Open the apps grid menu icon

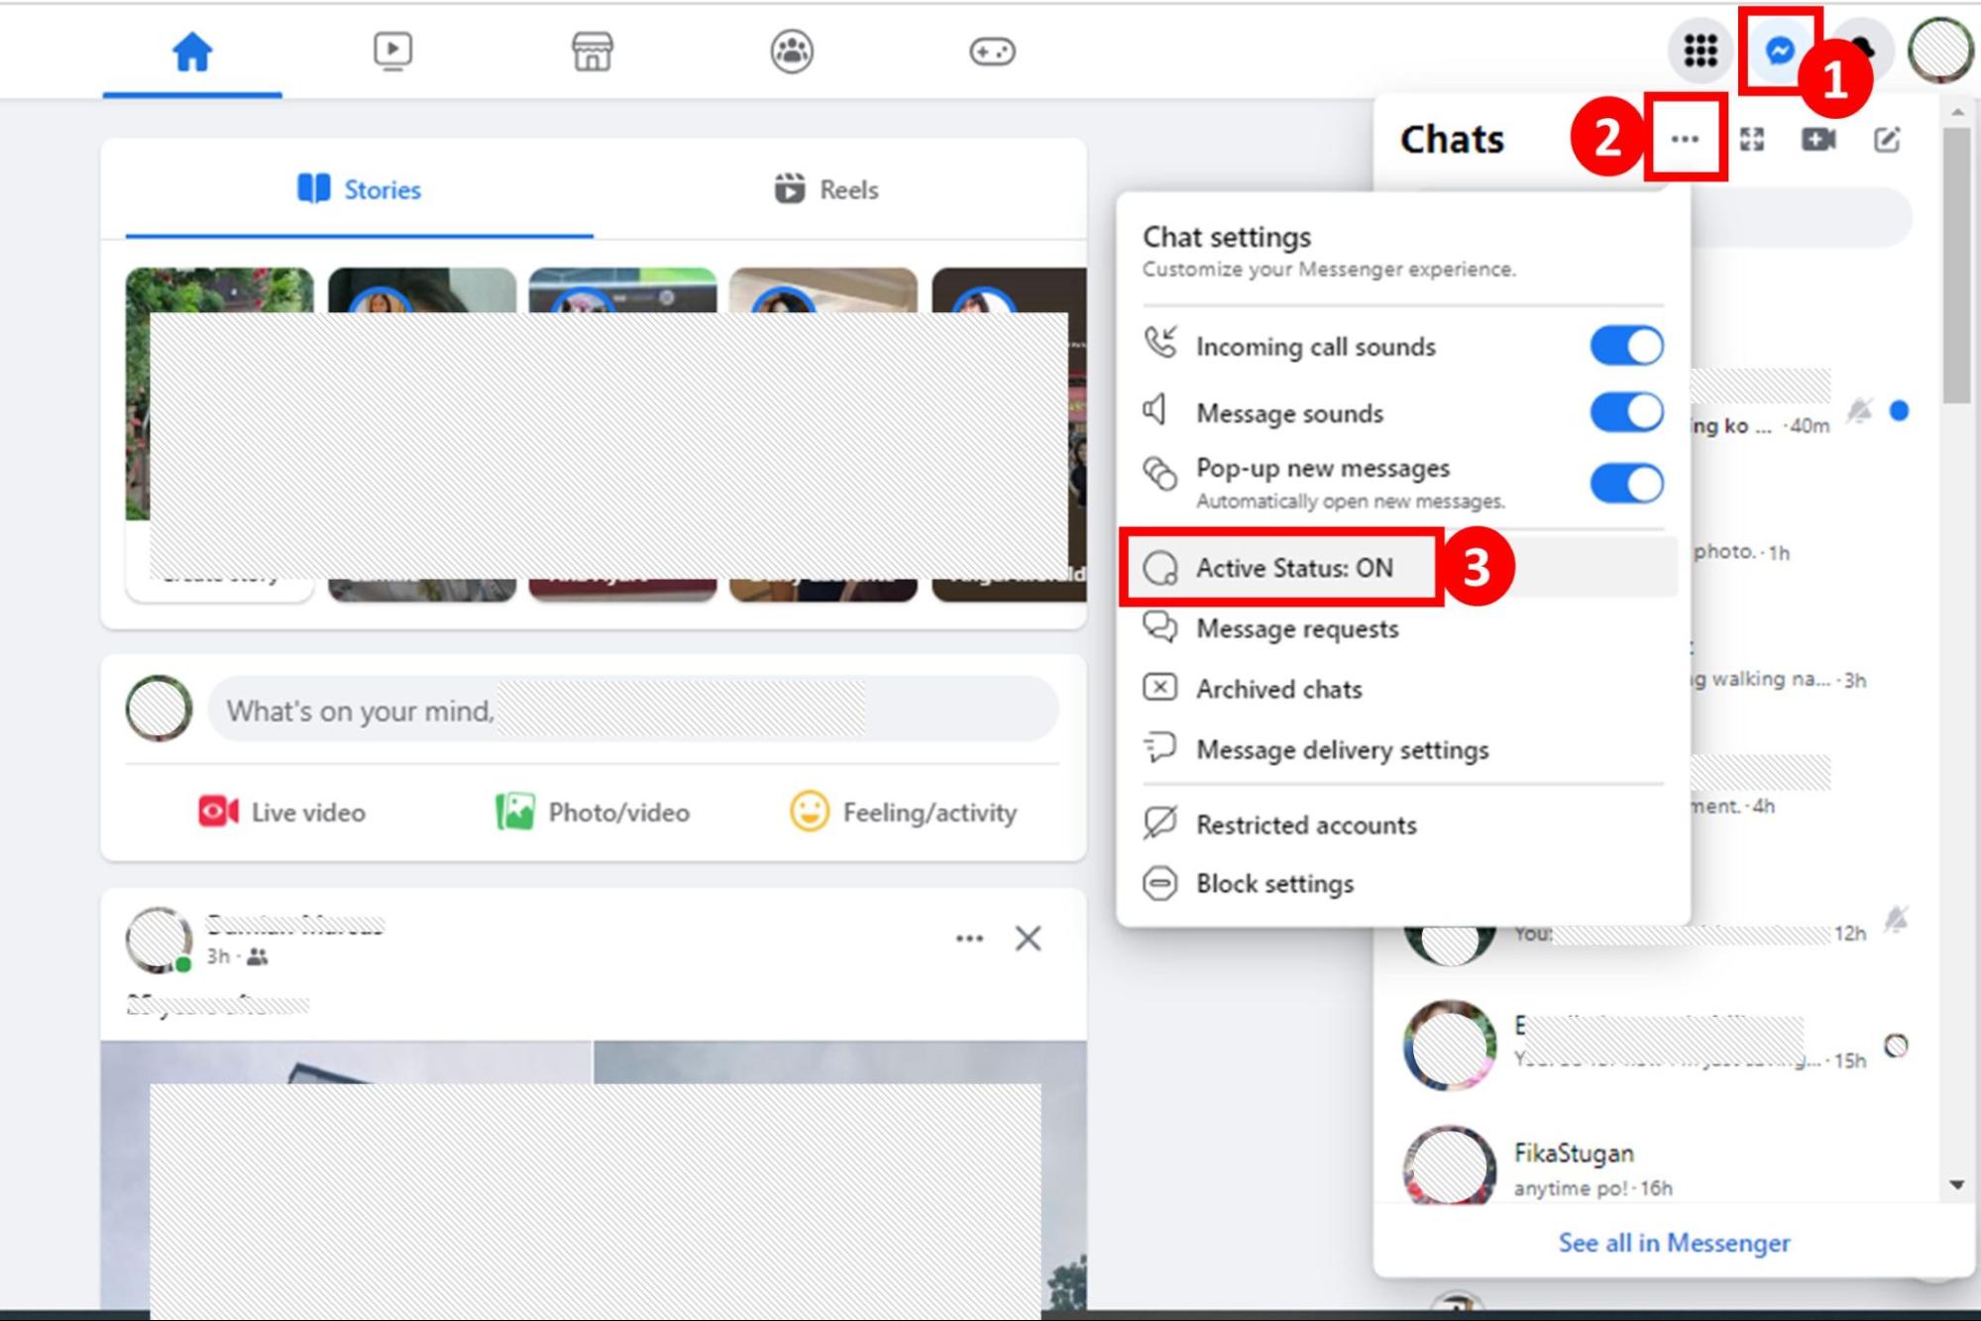tap(1701, 50)
